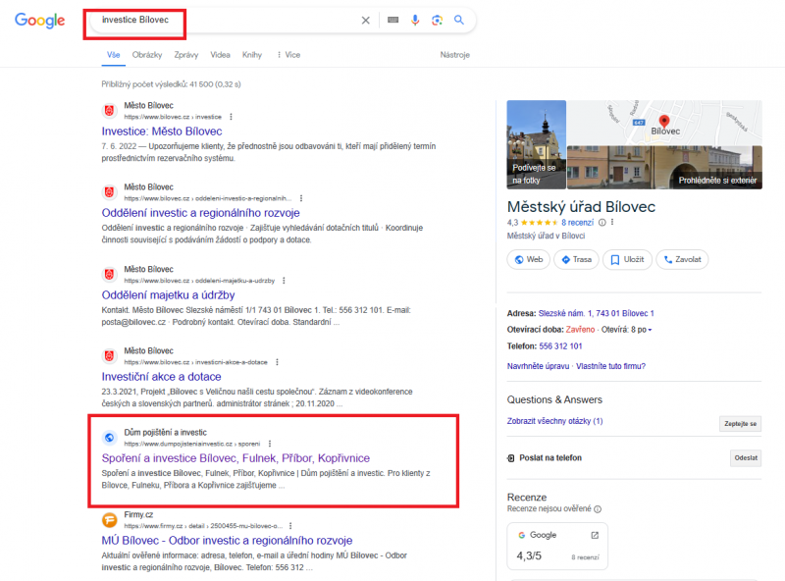Click the Google logo
This screenshot has height=581, width=785.
(39, 21)
